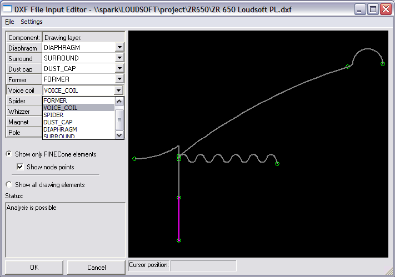Click the Analysis is possible status text
The image size is (395, 277).
click(32, 208)
